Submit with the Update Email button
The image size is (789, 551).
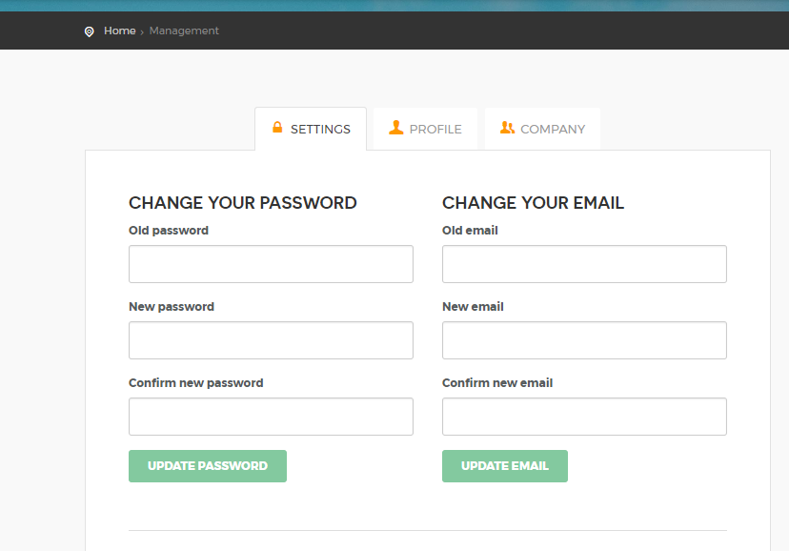505,466
